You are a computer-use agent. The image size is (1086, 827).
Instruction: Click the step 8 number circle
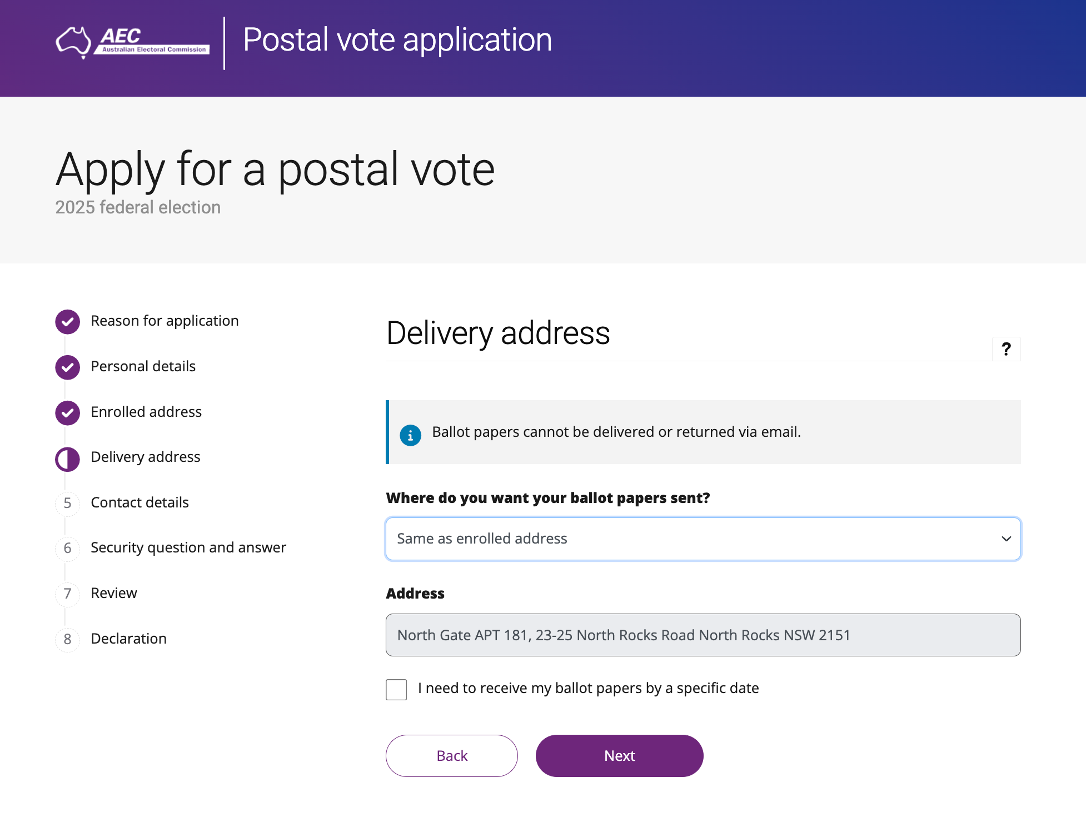pyautogui.click(x=67, y=639)
